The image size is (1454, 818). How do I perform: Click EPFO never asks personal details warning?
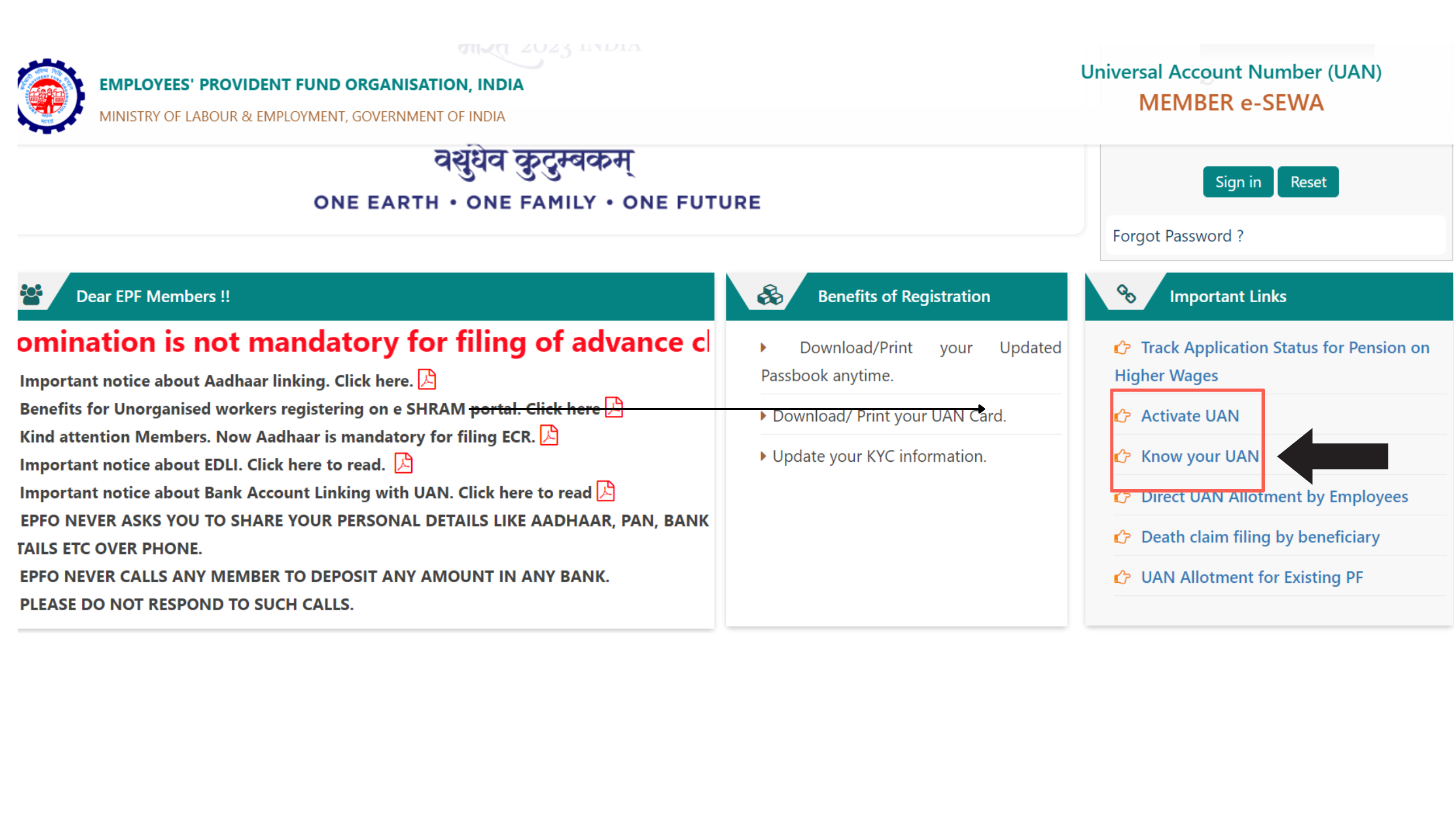(363, 535)
